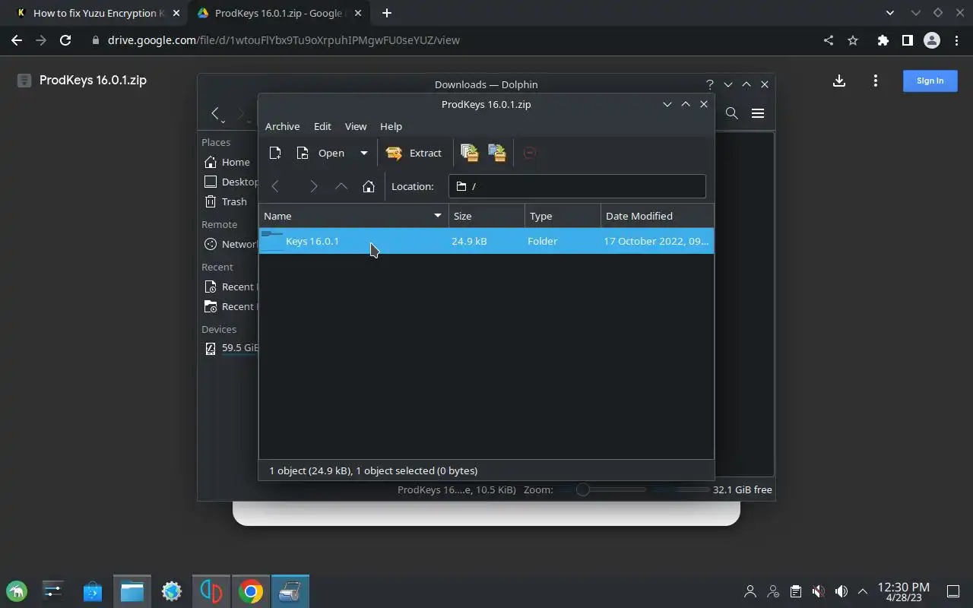Open Google Drive more actions menu

(x=876, y=81)
